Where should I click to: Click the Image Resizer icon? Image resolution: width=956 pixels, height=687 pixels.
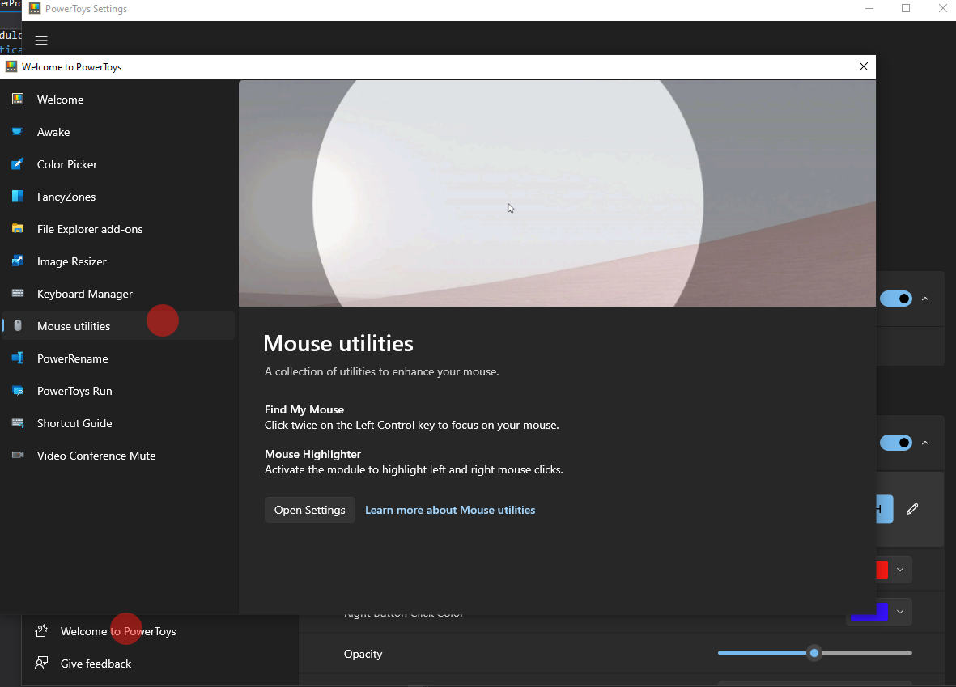tap(18, 261)
